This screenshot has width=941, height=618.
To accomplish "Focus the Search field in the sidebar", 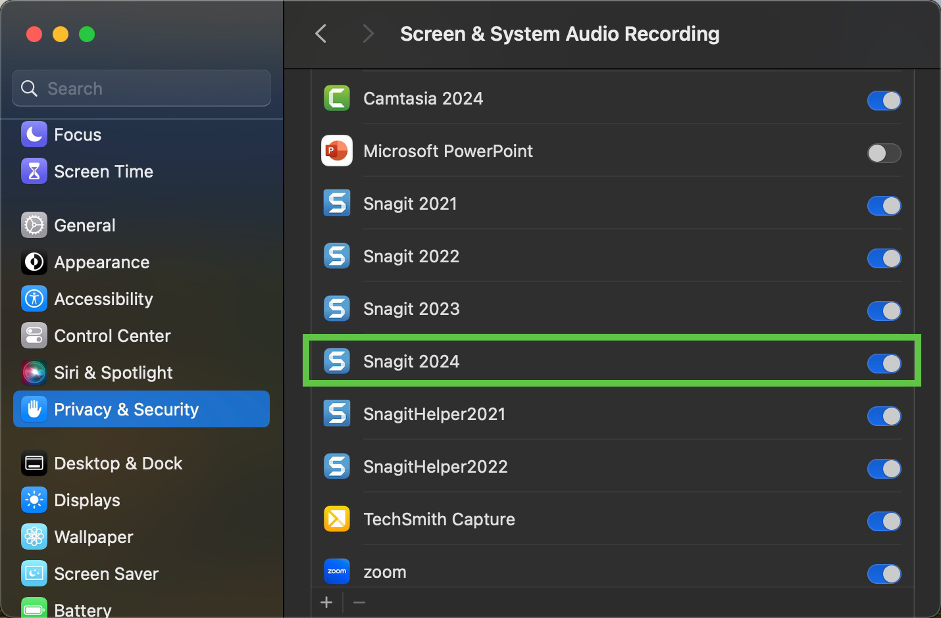I will coord(151,89).
